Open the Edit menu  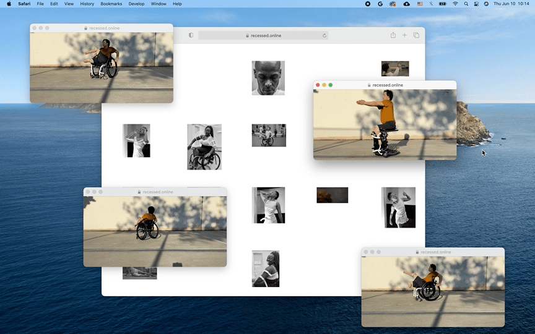tap(54, 4)
